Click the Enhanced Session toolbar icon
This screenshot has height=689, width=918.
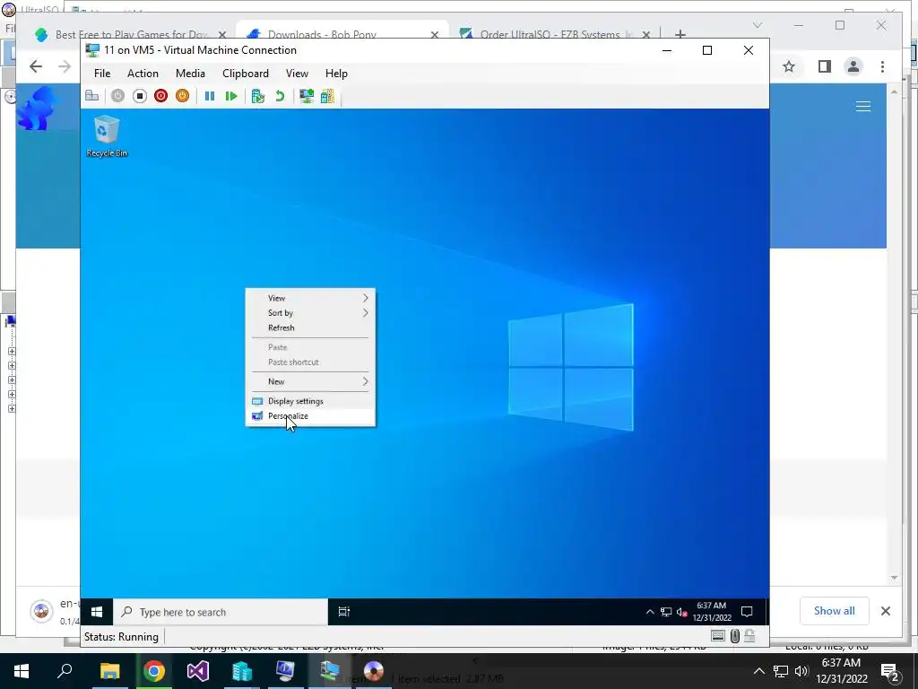click(307, 96)
